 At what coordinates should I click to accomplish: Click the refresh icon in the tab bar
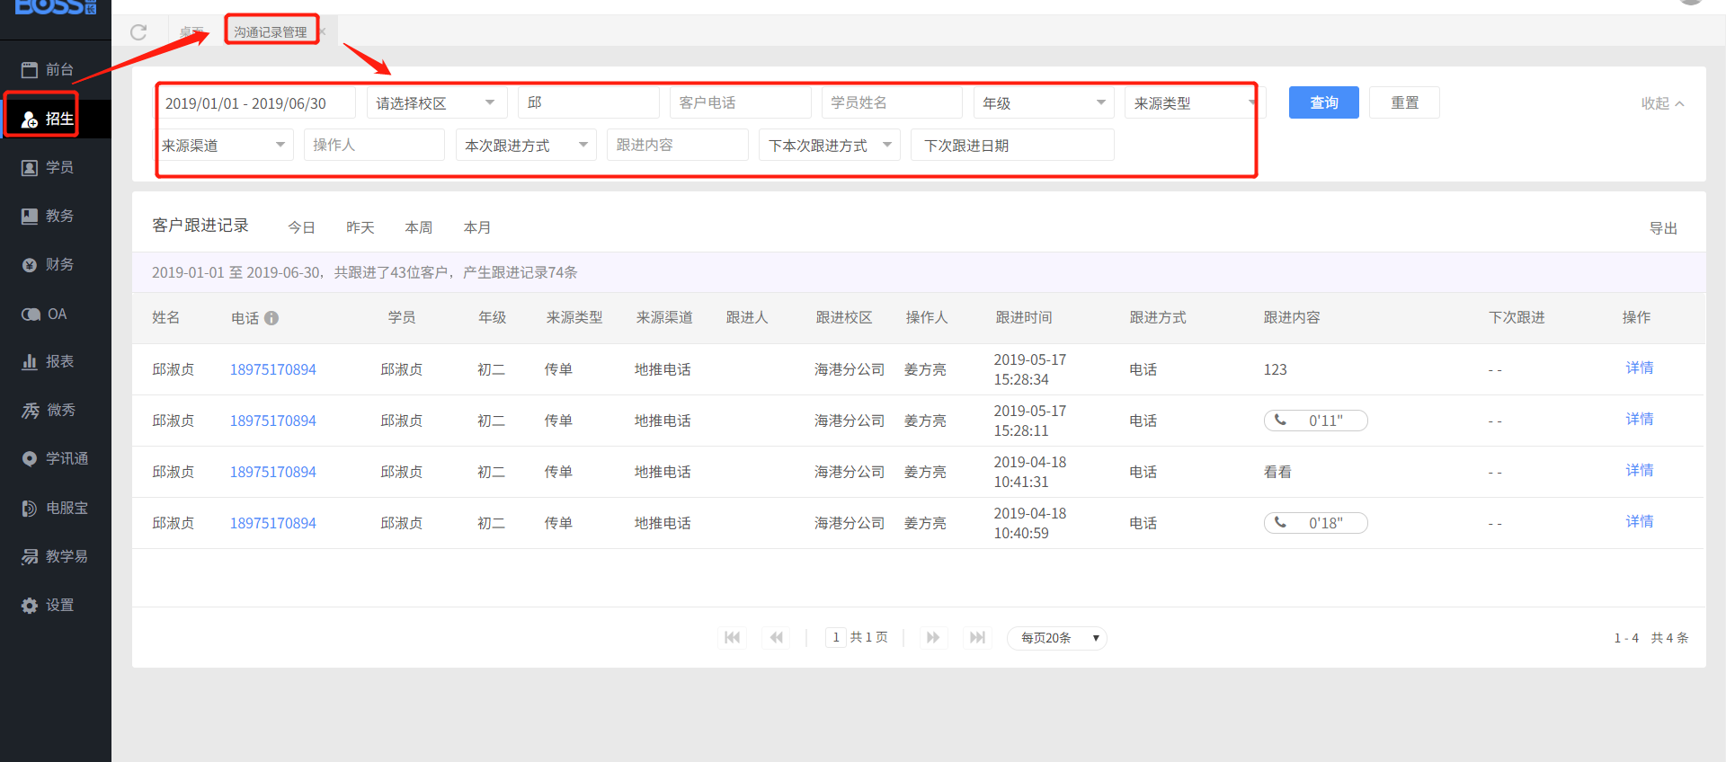pyautogui.click(x=138, y=32)
